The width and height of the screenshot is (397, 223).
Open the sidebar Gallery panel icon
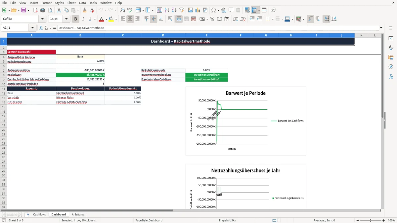[x=391, y=57]
